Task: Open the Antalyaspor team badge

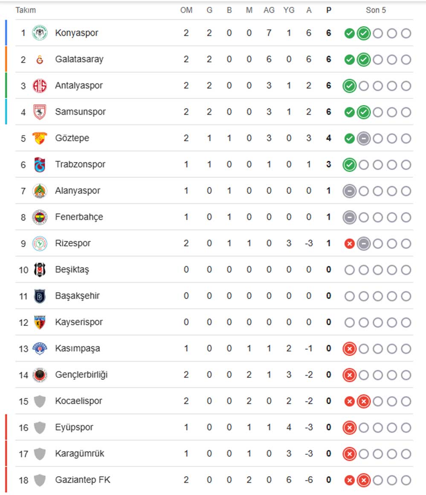Action: [x=40, y=86]
